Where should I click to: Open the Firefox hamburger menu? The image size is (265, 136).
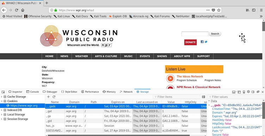[261, 10]
